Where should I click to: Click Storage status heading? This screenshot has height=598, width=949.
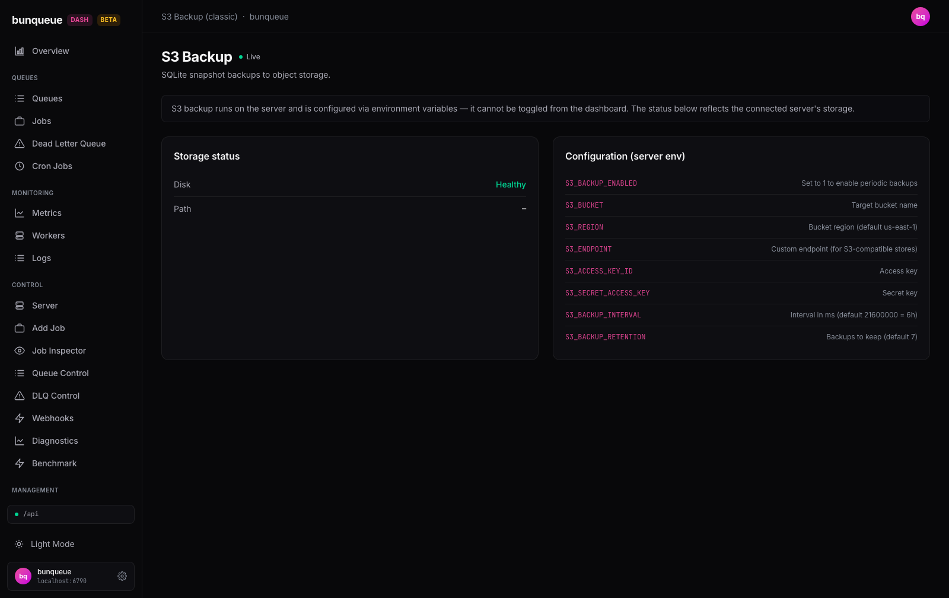[x=207, y=157]
